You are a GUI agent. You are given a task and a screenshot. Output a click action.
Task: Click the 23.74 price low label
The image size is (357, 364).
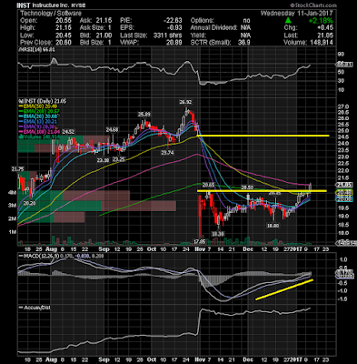[x=167, y=153]
